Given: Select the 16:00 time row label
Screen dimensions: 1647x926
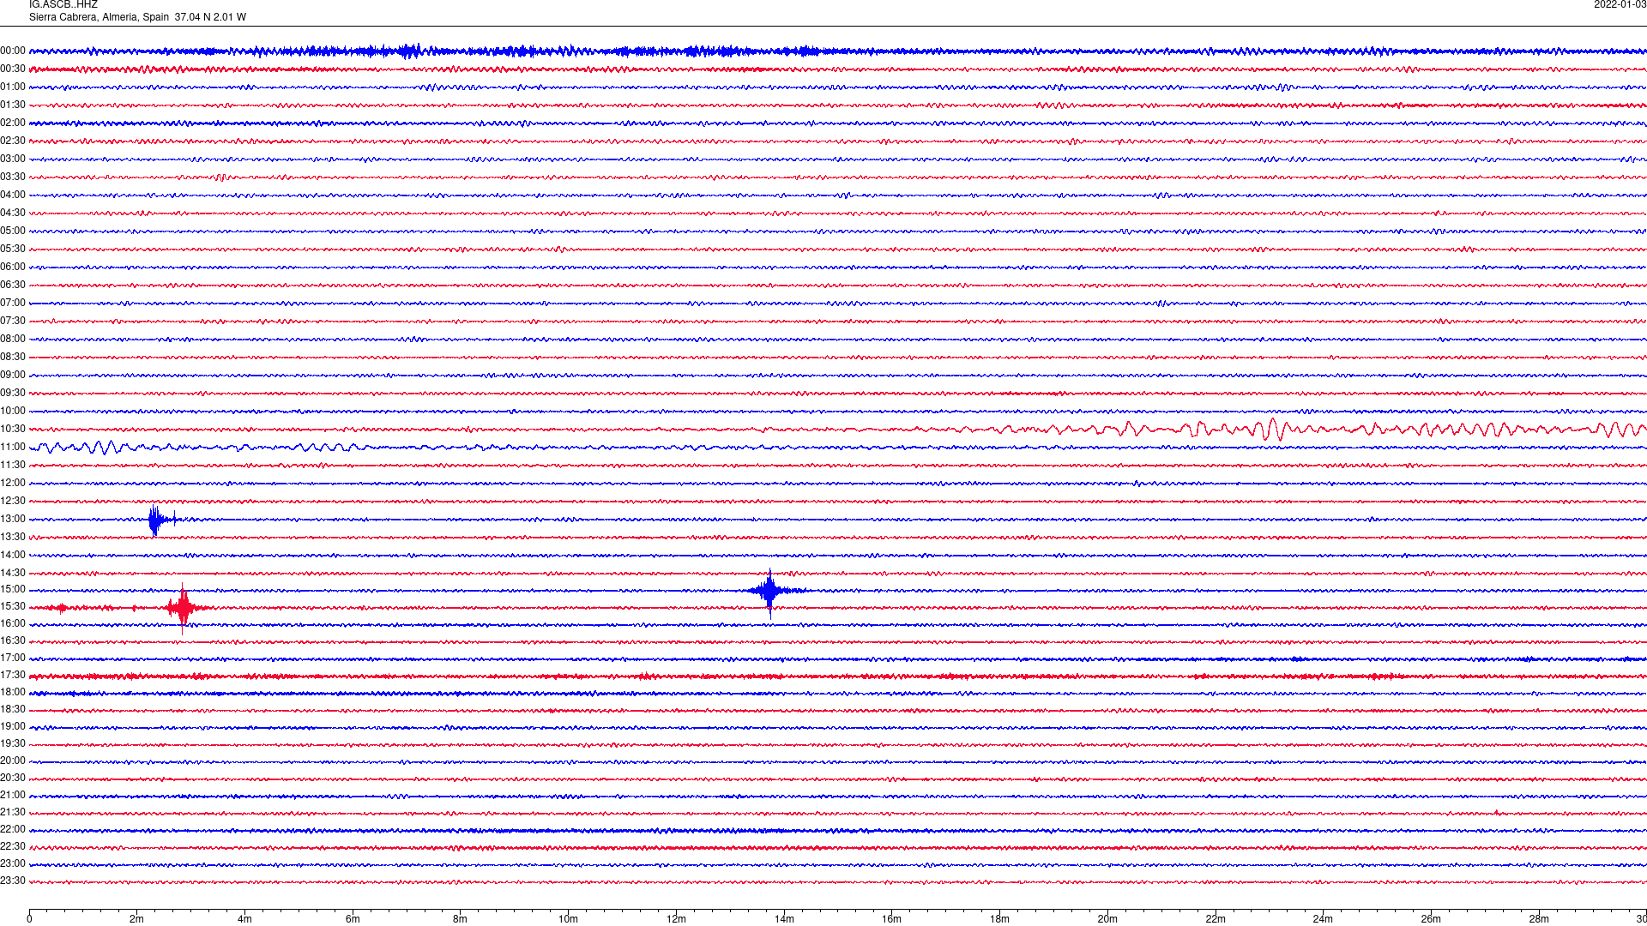Looking at the screenshot, I should point(13,624).
